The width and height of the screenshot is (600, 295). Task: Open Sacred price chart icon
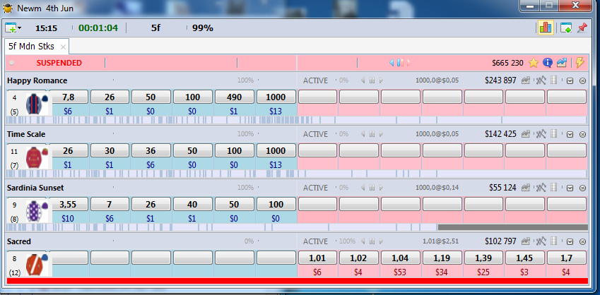526,241
